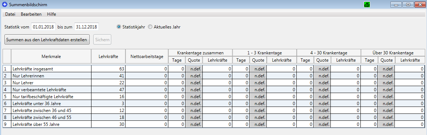Click the green printer icon in title bar
The height and width of the screenshot is (135, 427).
coord(367,5)
